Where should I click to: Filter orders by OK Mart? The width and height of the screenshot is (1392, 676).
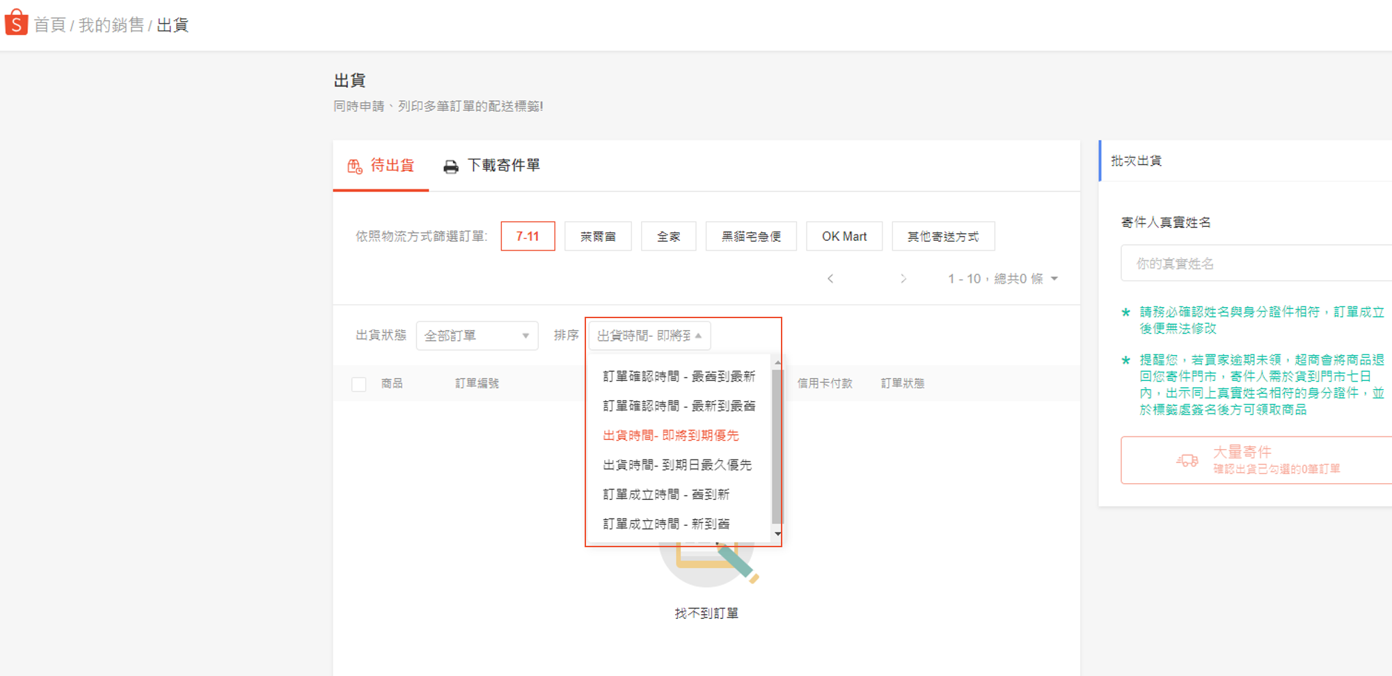844,237
